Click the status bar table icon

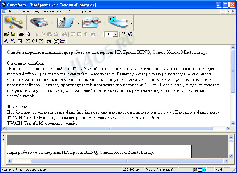point(200,170)
